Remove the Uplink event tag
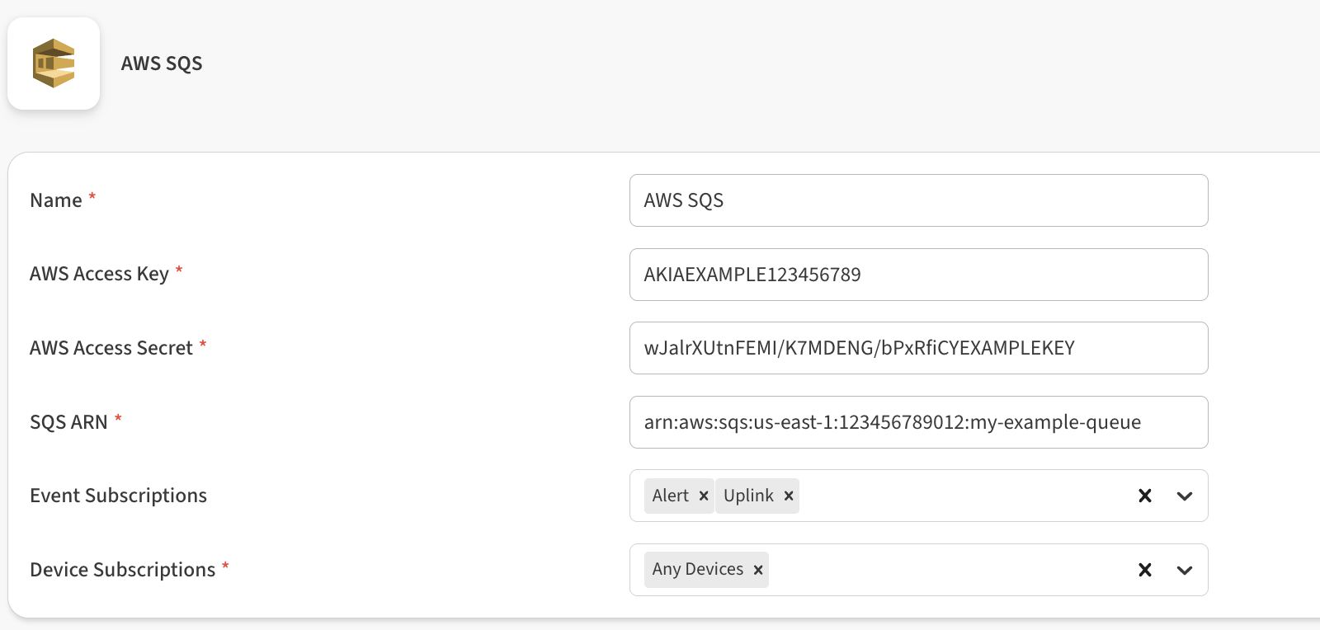1320x630 pixels. click(x=789, y=496)
